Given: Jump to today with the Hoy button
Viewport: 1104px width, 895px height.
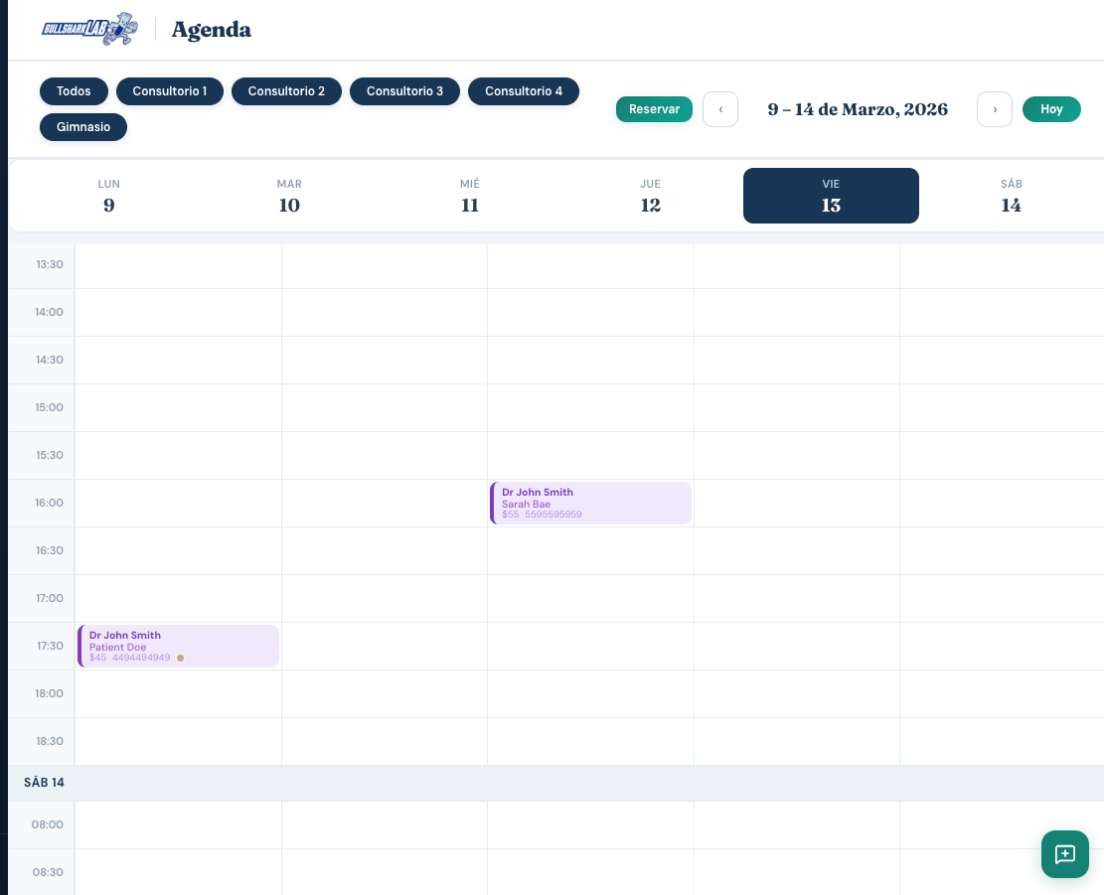Looking at the screenshot, I should point(1051,109).
